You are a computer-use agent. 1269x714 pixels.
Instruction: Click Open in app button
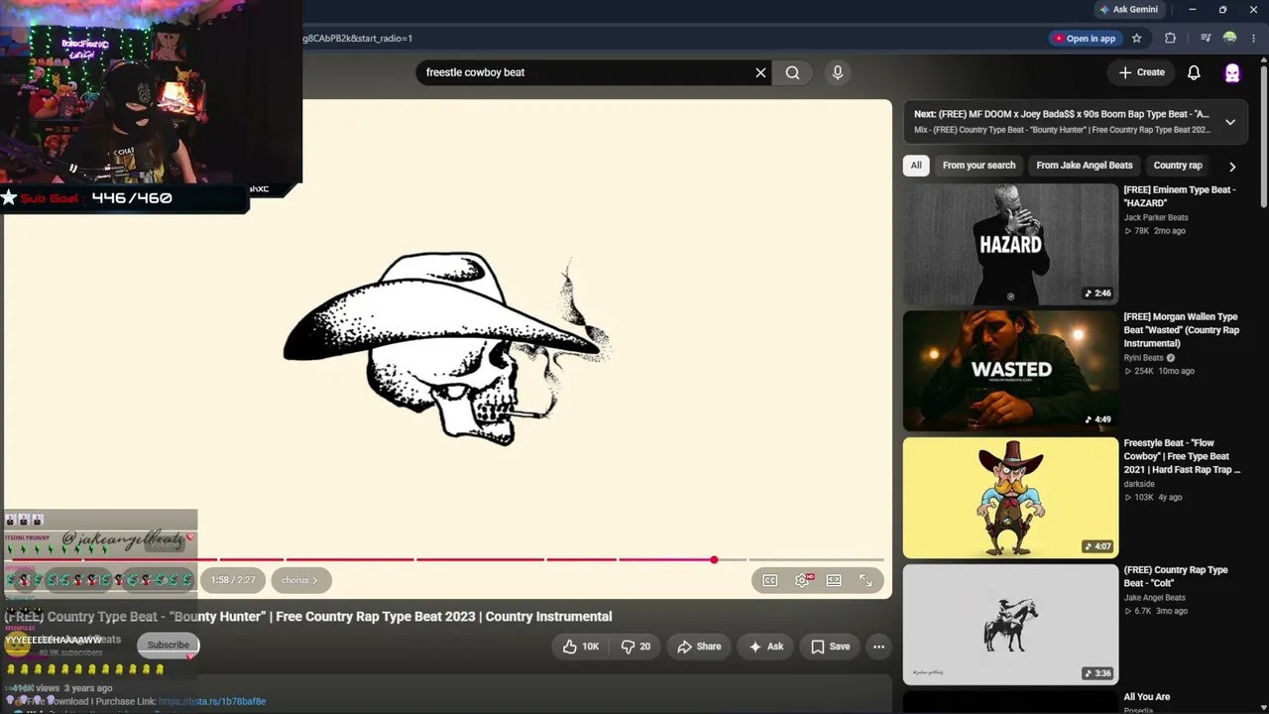coord(1085,39)
